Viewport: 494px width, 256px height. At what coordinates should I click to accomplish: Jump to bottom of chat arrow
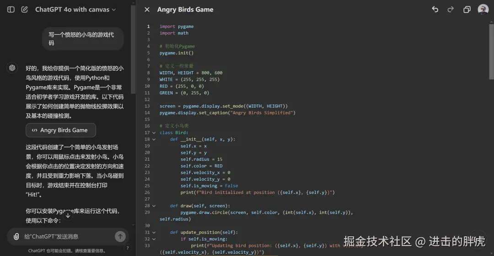tap(68, 215)
